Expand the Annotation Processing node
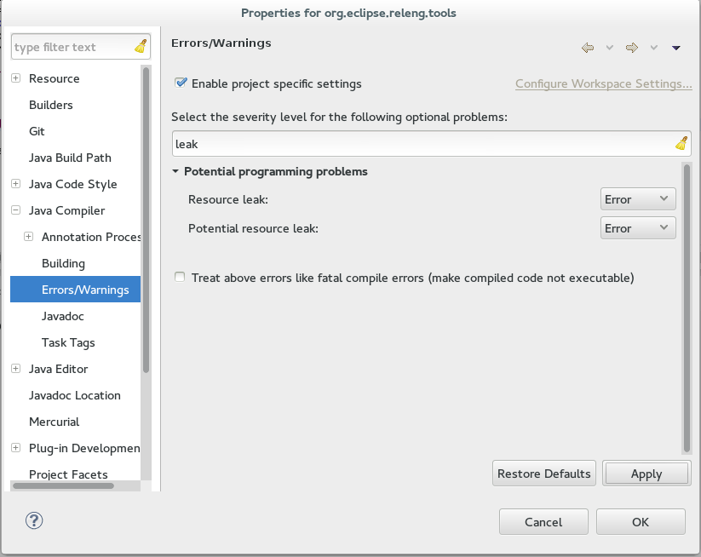 pyautogui.click(x=29, y=237)
